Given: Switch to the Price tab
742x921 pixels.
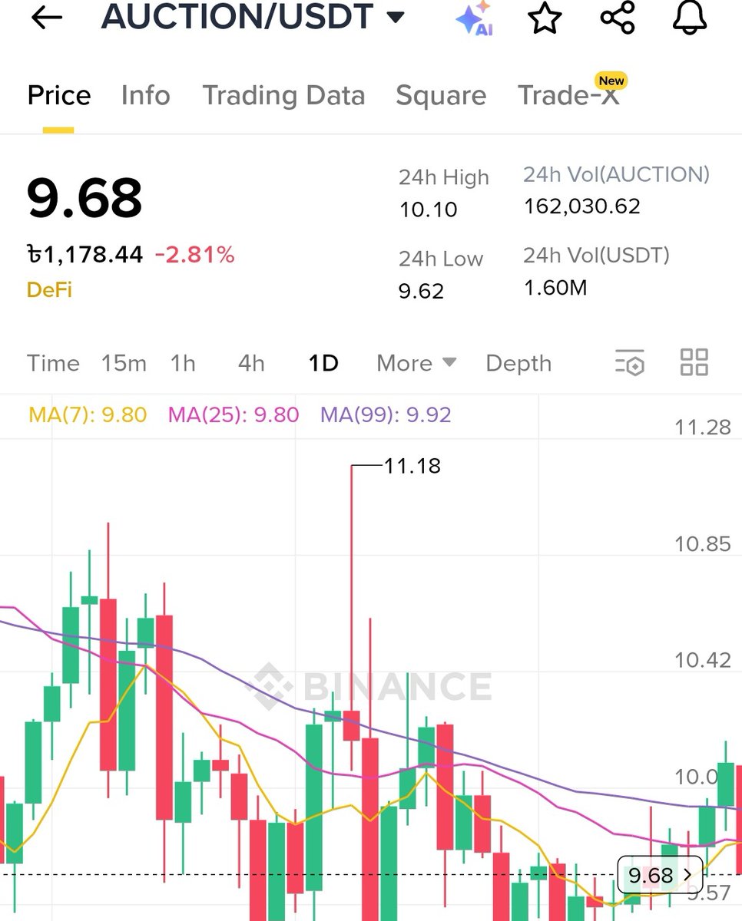Looking at the screenshot, I should (x=59, y=95).
